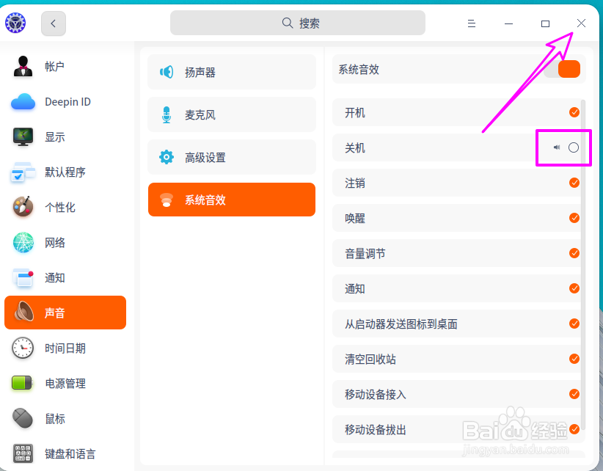603x471 pixels.
Task: Click the Control Center gear logo icon
Action: coord(15,23)
